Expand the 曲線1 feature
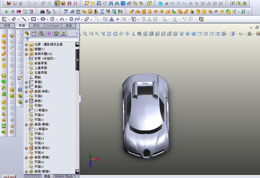Screen dimensions: 260x178 tap(26, 101)
